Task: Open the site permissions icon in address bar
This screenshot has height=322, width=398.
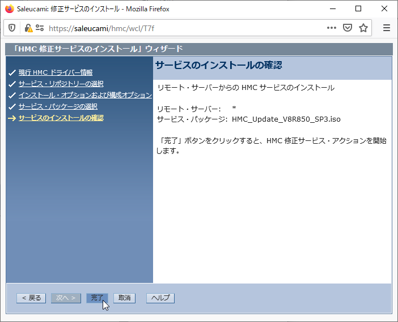Action: [x=39, y=28]
